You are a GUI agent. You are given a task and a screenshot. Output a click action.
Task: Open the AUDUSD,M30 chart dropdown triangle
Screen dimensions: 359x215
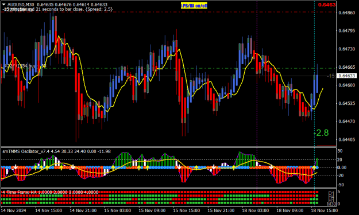click(x=3, y=5)
